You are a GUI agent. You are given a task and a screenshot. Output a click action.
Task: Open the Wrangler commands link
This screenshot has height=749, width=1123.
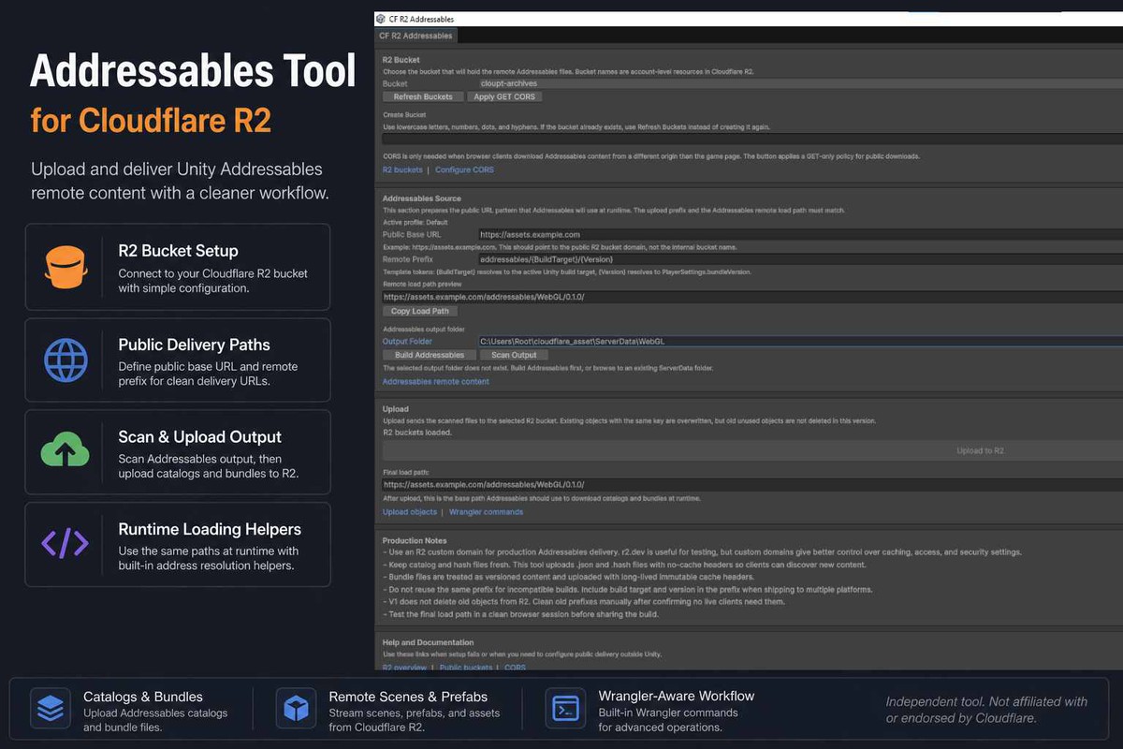pyautogui.click(x=486, y=512)
